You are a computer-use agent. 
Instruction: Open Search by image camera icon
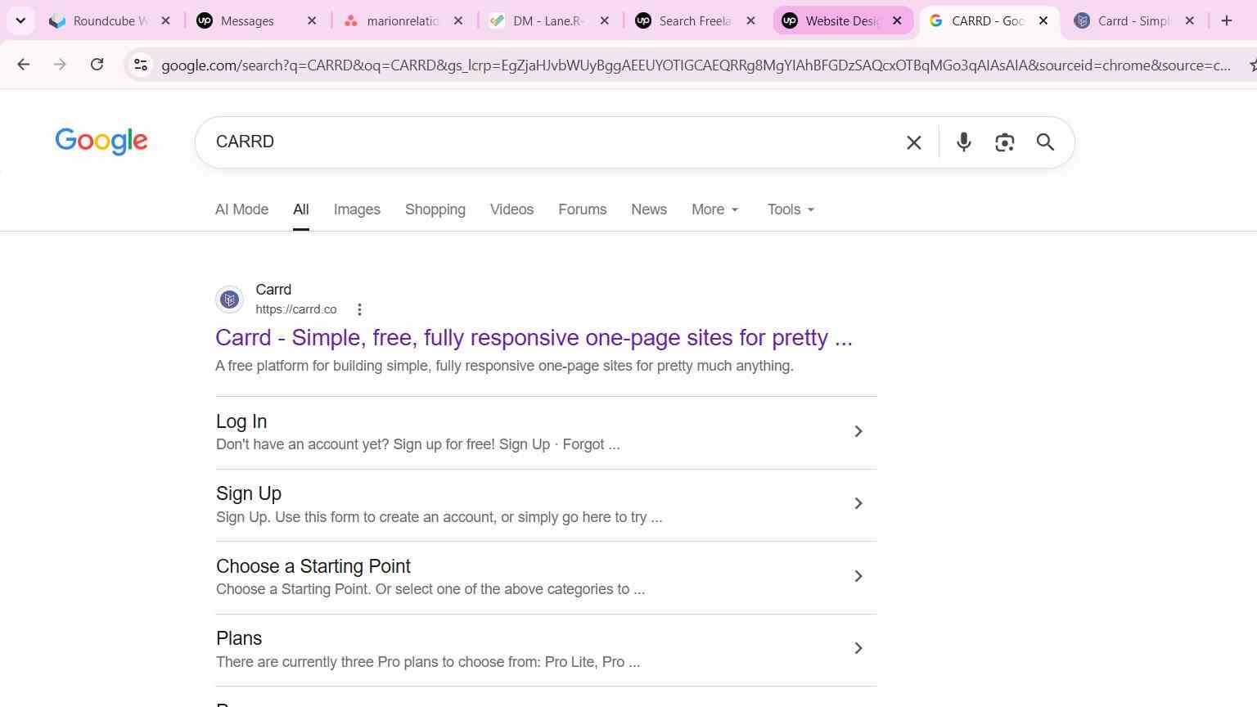pos(1004,142)
